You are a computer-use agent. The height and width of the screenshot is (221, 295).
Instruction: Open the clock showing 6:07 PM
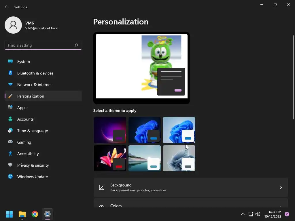pyautogui.click(x=273, y=214)
